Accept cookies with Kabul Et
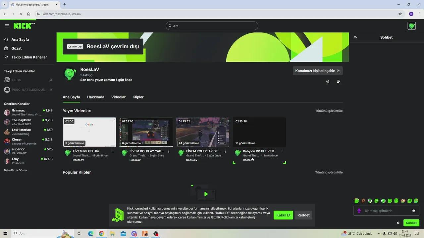The height and width of the screenshot is (238, 424). [x=283, y=215]
